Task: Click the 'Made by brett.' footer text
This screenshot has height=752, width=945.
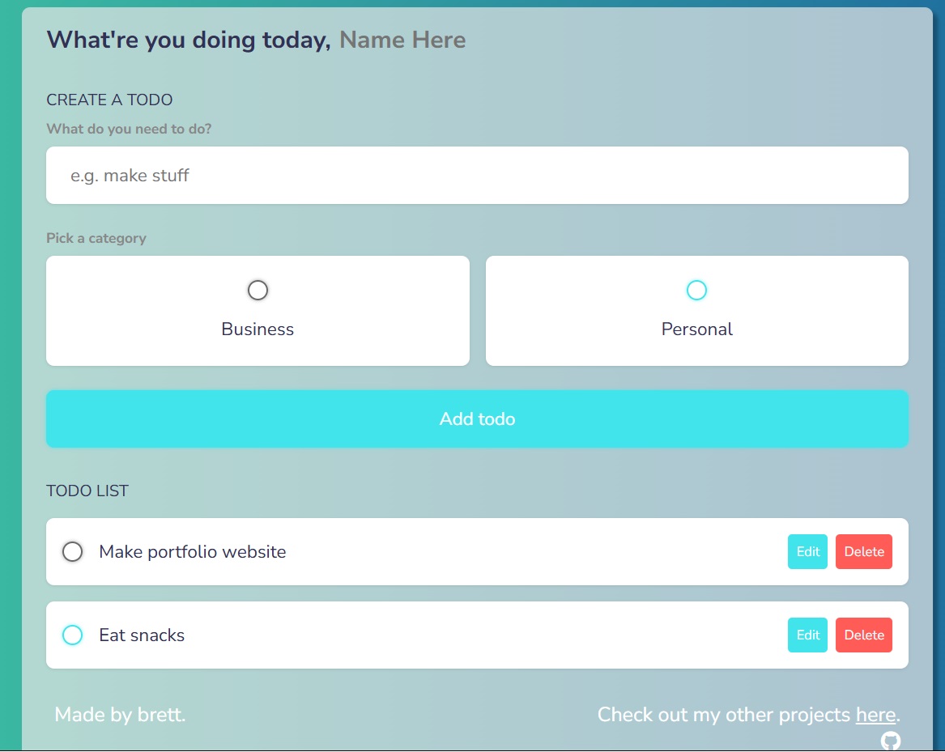Action: click(x=120, y=715)
